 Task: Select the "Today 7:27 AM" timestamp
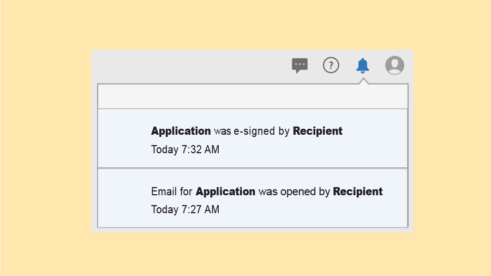185,209
